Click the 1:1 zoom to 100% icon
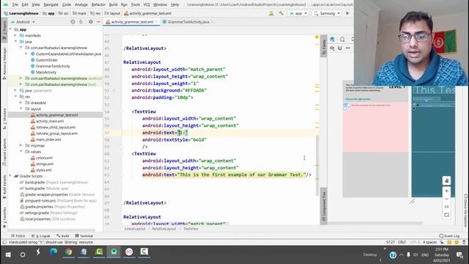This screenshot has height=264, width=469. (x=446, y=207)
